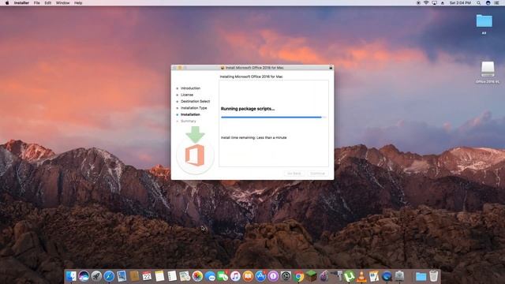Open the yellow Notes icon in dock

point(159,276)
